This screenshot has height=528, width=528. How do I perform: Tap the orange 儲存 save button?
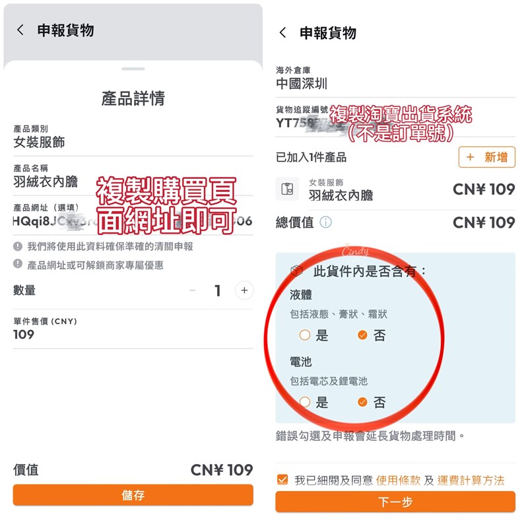click(x=133, y=495)
